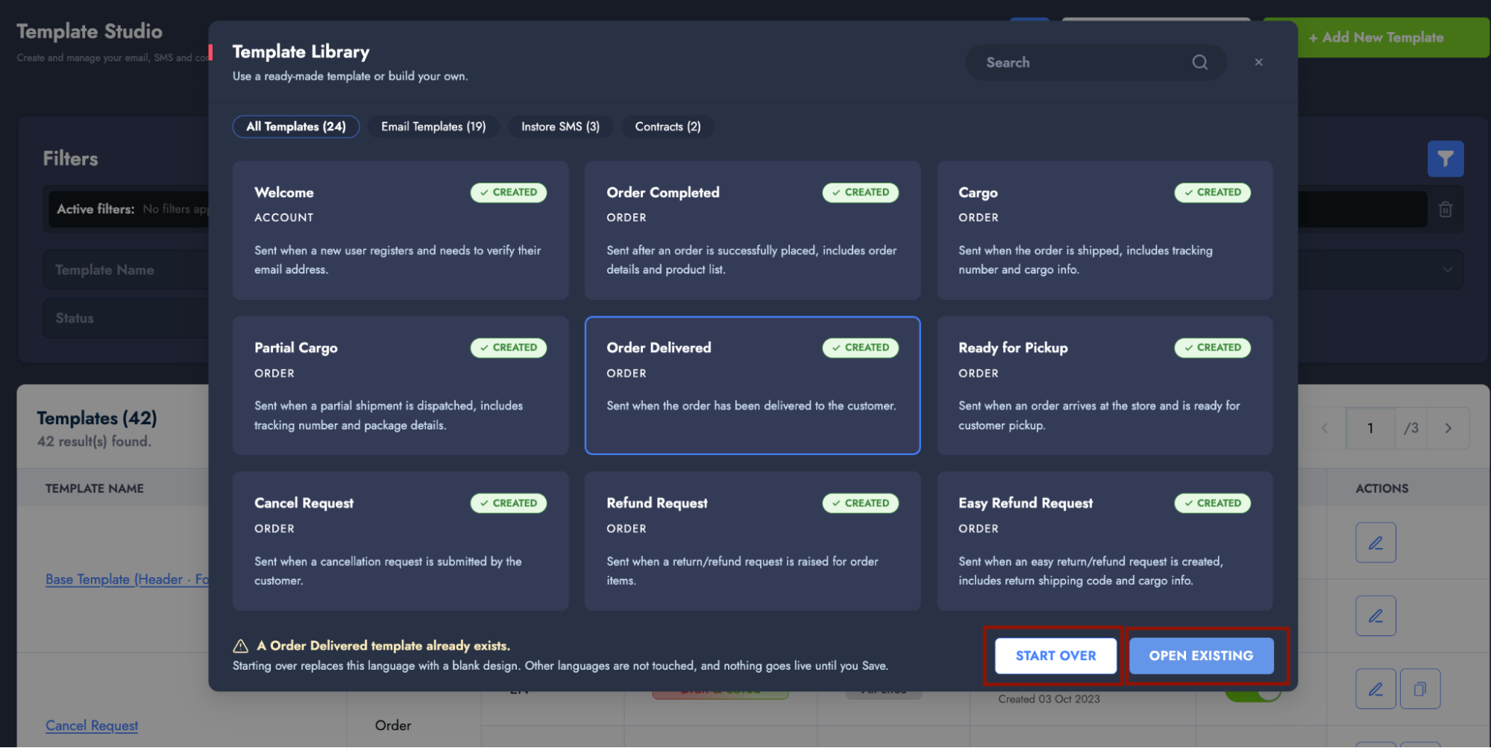Click the search magnifier icon in Template Library
1491x748 pixels.
[x=1199, y=63]
